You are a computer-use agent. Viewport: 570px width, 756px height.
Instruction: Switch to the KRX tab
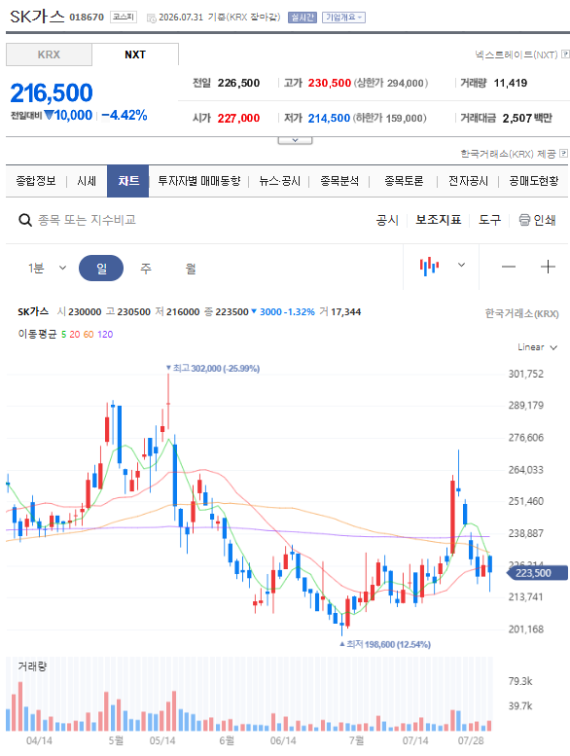[x=49, y=54]
